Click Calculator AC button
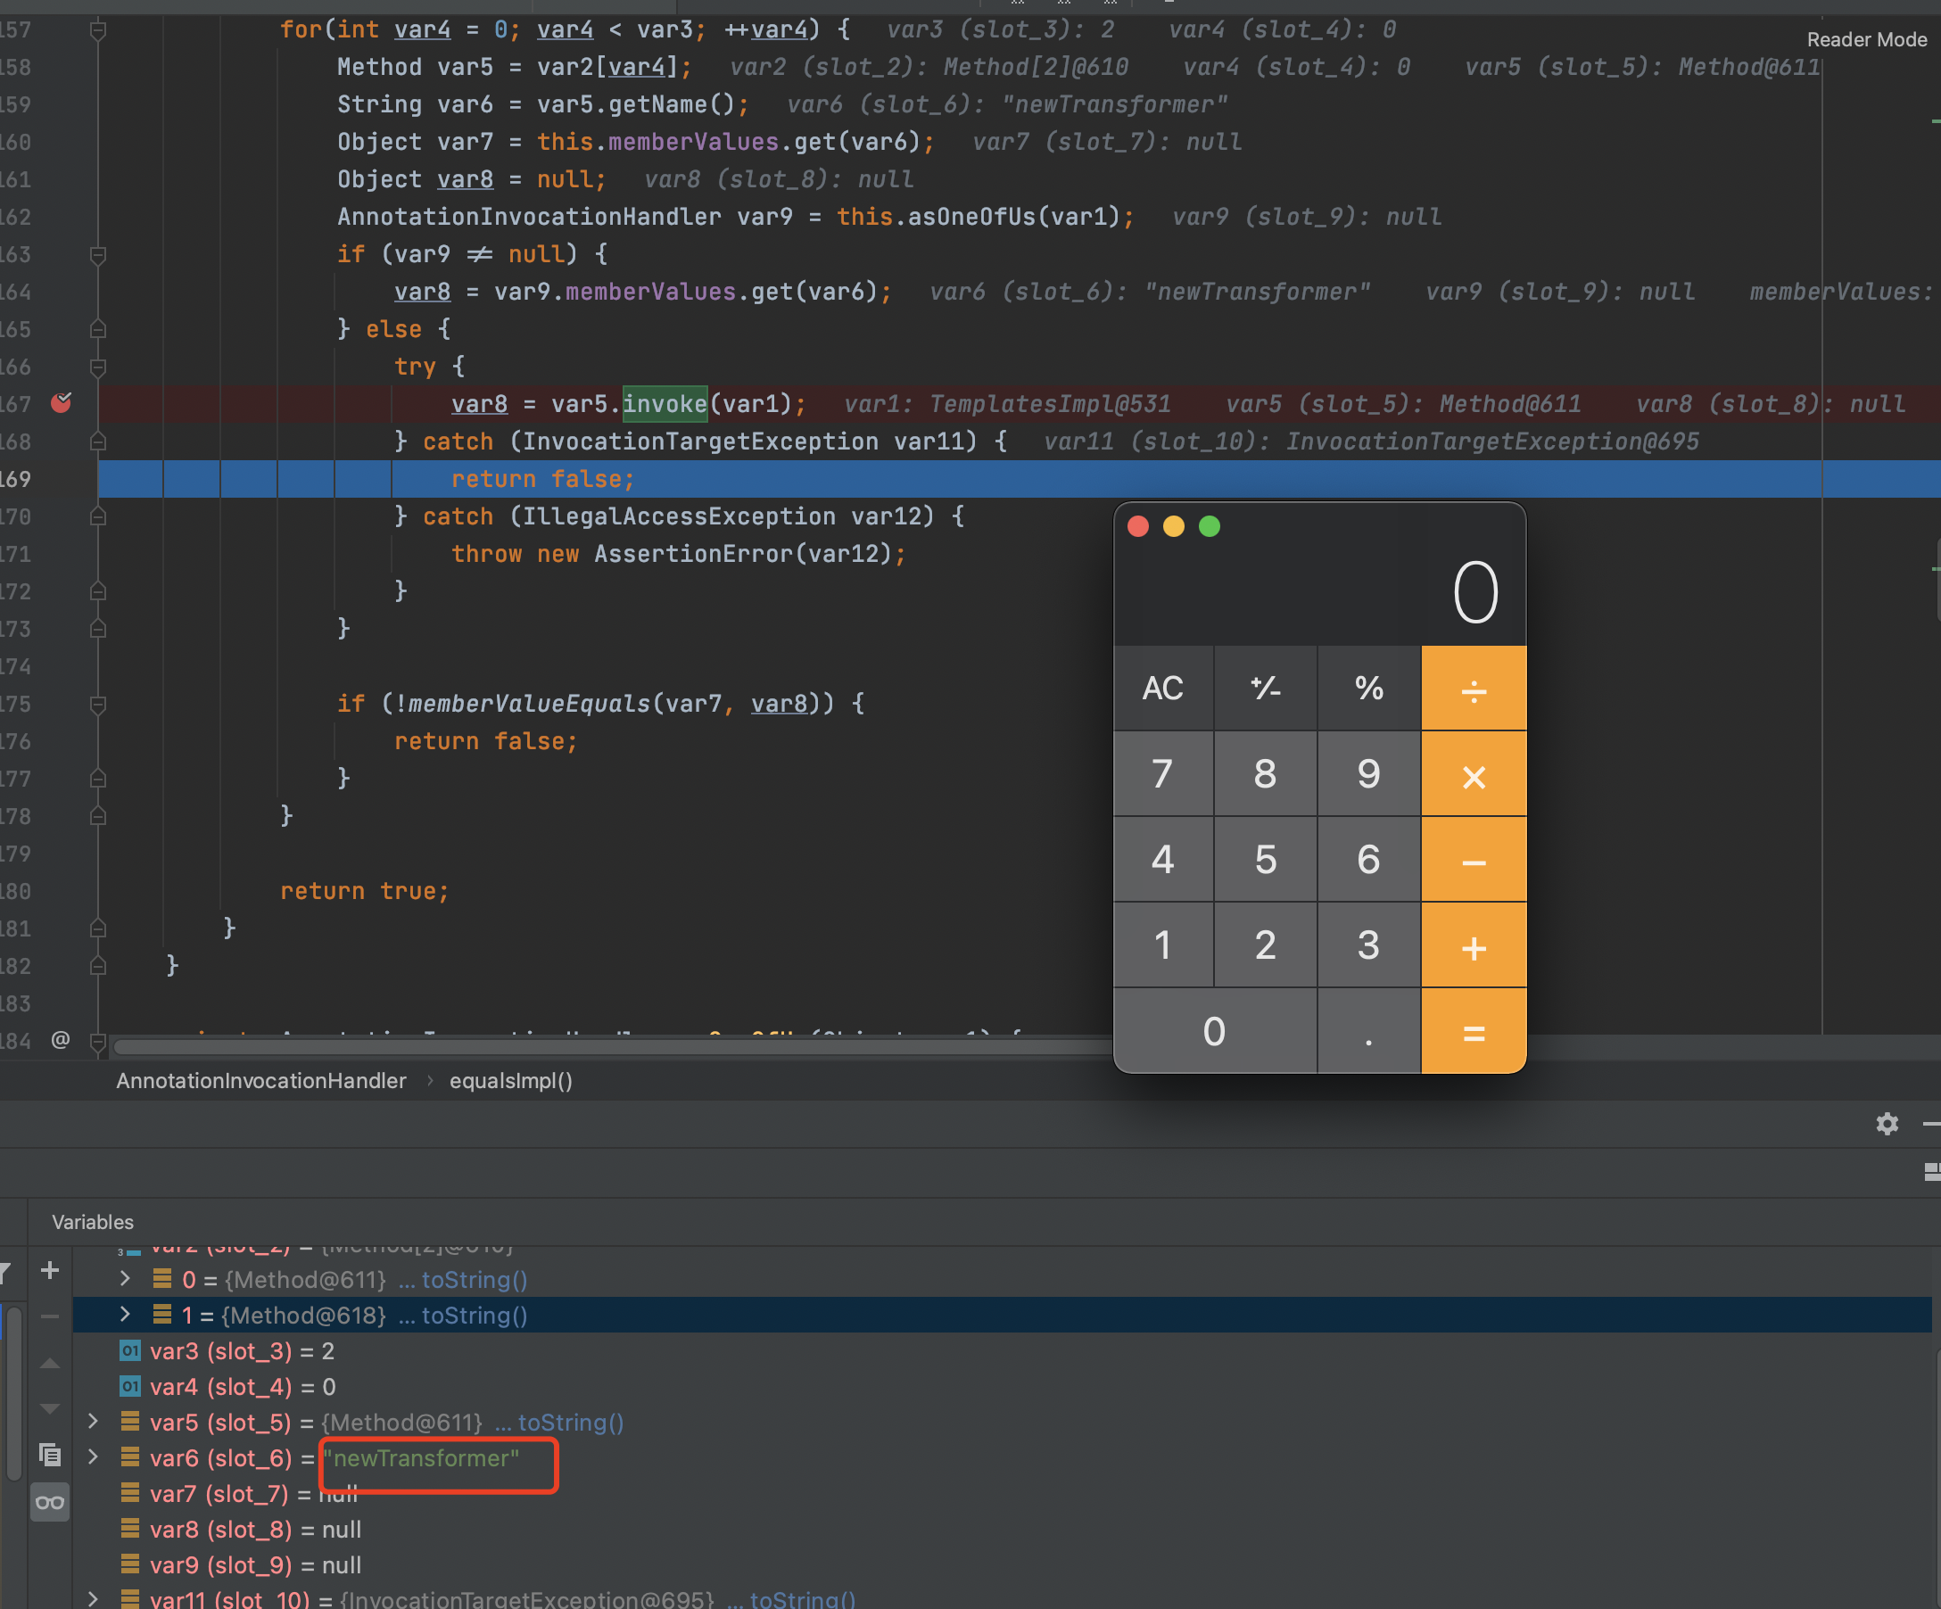The image size is (1941, 1609). pos(1163,688)
